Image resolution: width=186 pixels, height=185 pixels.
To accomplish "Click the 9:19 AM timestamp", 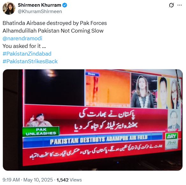I will 11,180.
